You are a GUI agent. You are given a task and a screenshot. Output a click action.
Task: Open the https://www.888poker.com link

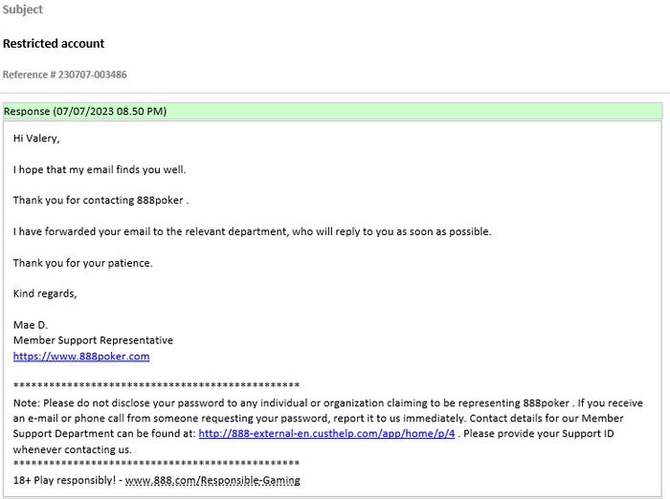tap(81, 357)
